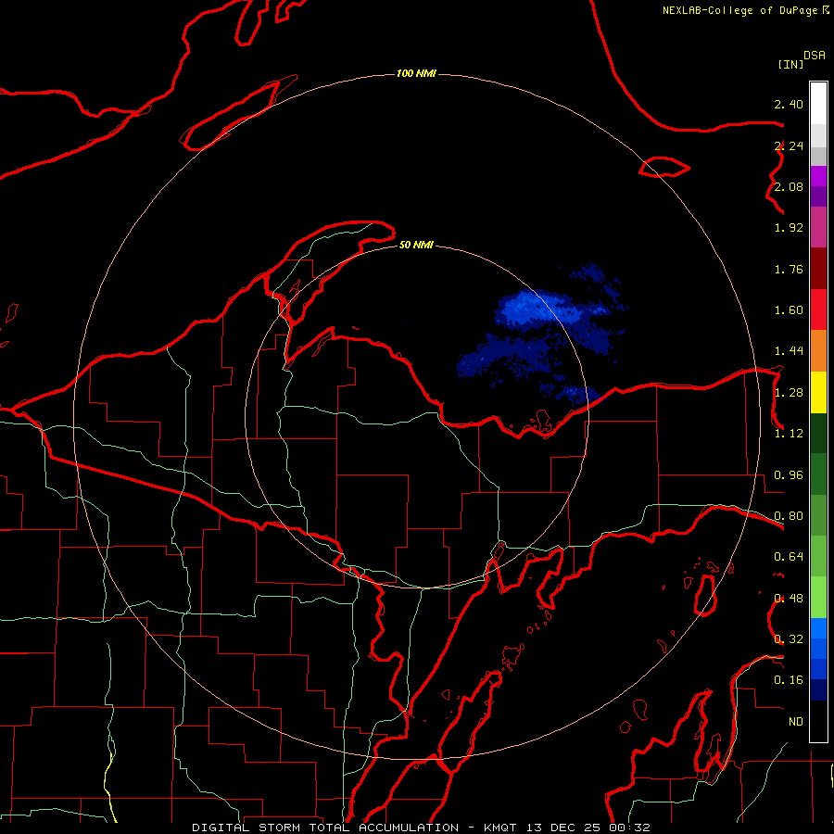The width and height of the screenshot is (834, 834).
Task: Pick the orange legend swatch near 1.44
Action: point(818,350)
